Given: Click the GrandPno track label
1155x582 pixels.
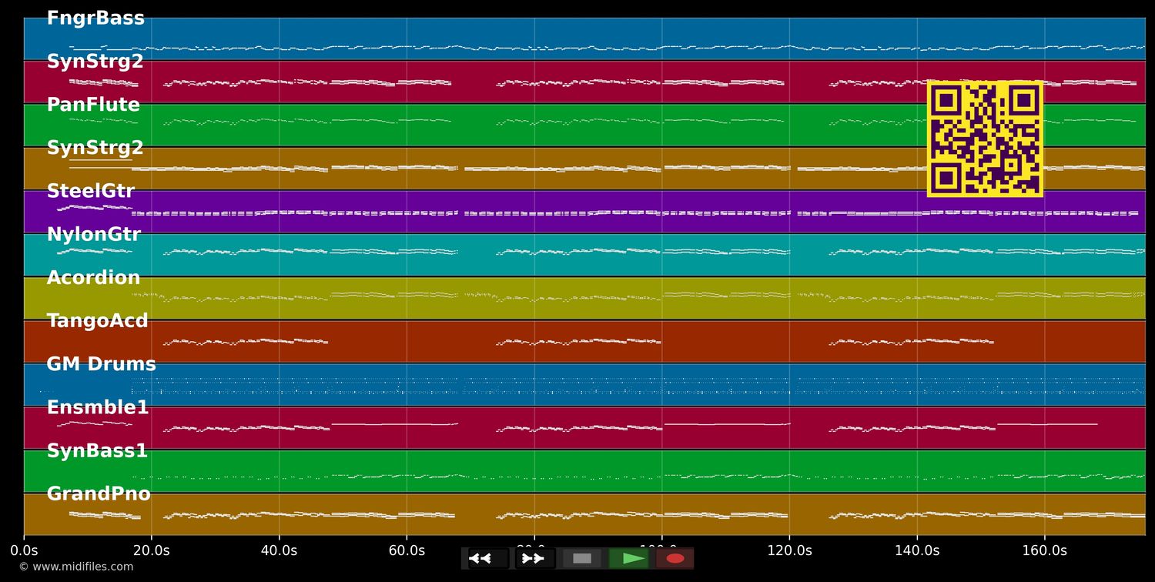Looking at the screenshot, I should (99, 493).
